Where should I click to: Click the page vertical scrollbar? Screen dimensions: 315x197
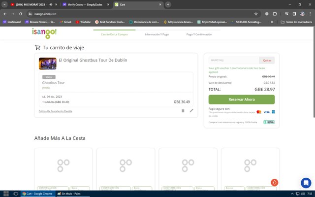(314, 72)
